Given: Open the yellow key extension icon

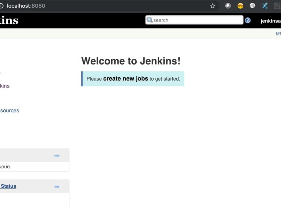Looking at the screenshot, I should 240,6.
